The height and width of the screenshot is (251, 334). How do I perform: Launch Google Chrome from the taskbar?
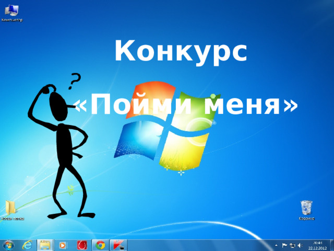pos(100,245)
